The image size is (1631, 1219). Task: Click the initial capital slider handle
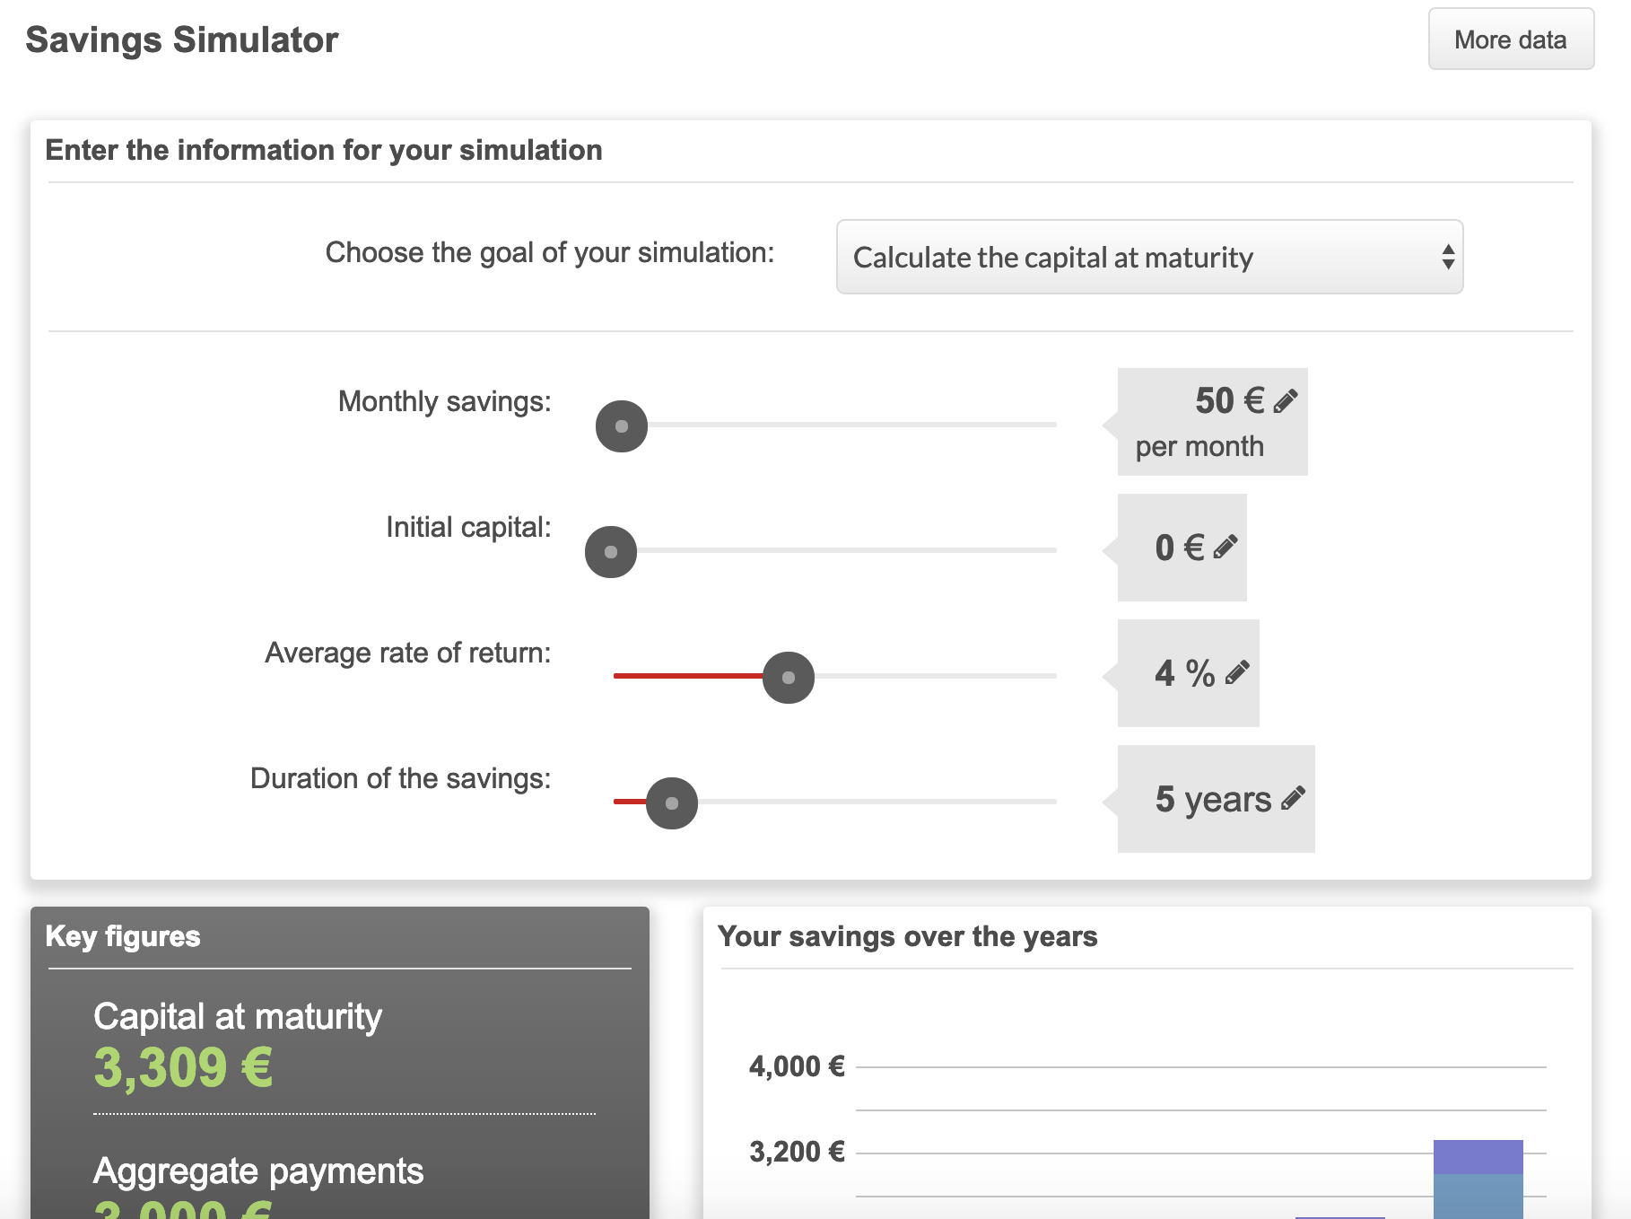pos(611,551)
